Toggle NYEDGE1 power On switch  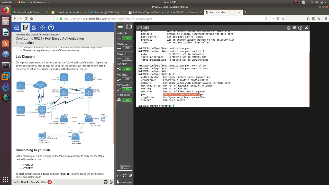[127, 38]
